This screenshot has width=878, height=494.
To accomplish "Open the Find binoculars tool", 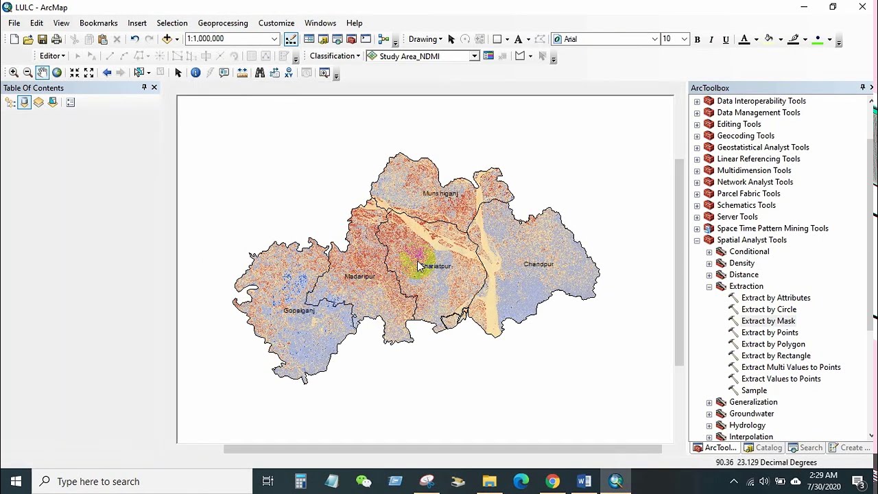I will tap(260, 72).
